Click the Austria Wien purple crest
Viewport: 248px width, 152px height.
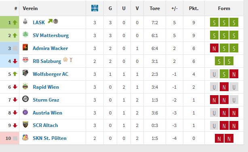[x=25, y=112]
